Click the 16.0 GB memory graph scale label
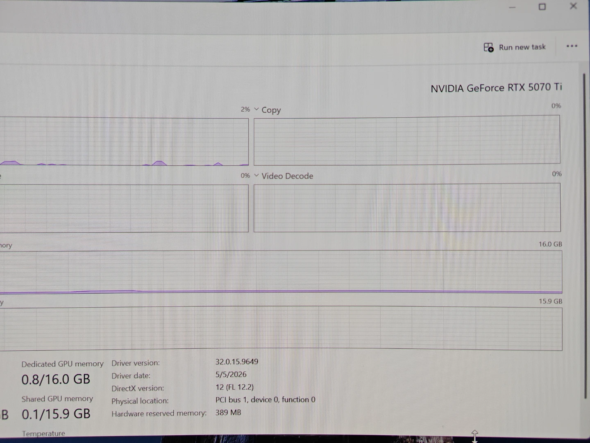 (550, 244)
